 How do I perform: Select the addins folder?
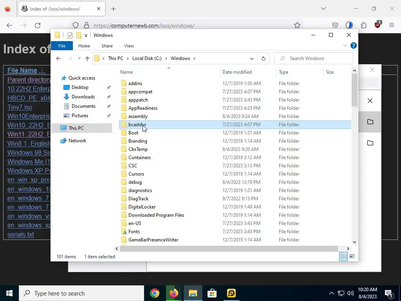point(135,83)
